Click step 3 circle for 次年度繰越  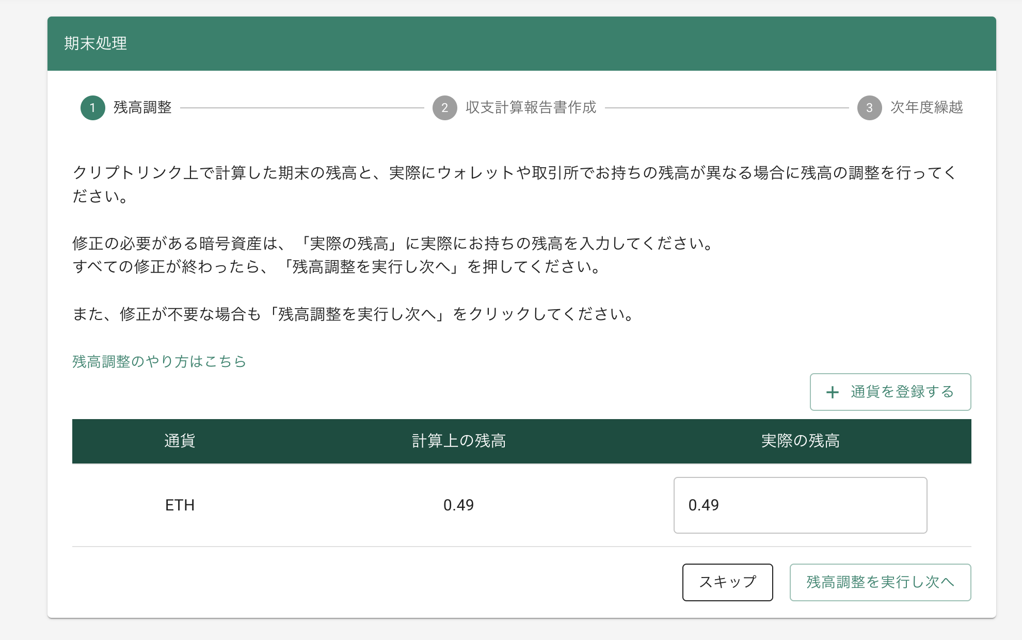(870, 108)
